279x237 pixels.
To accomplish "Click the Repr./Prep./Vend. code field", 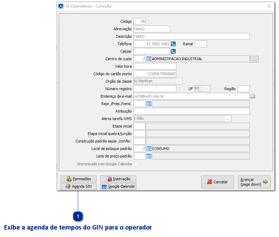I will click(140, 104).
